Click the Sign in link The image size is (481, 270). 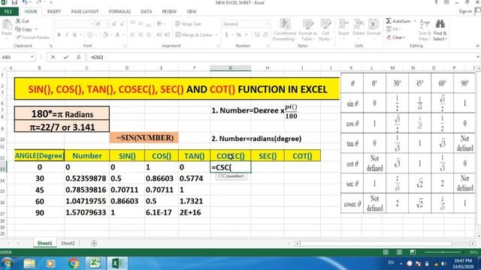coord(465,12)
